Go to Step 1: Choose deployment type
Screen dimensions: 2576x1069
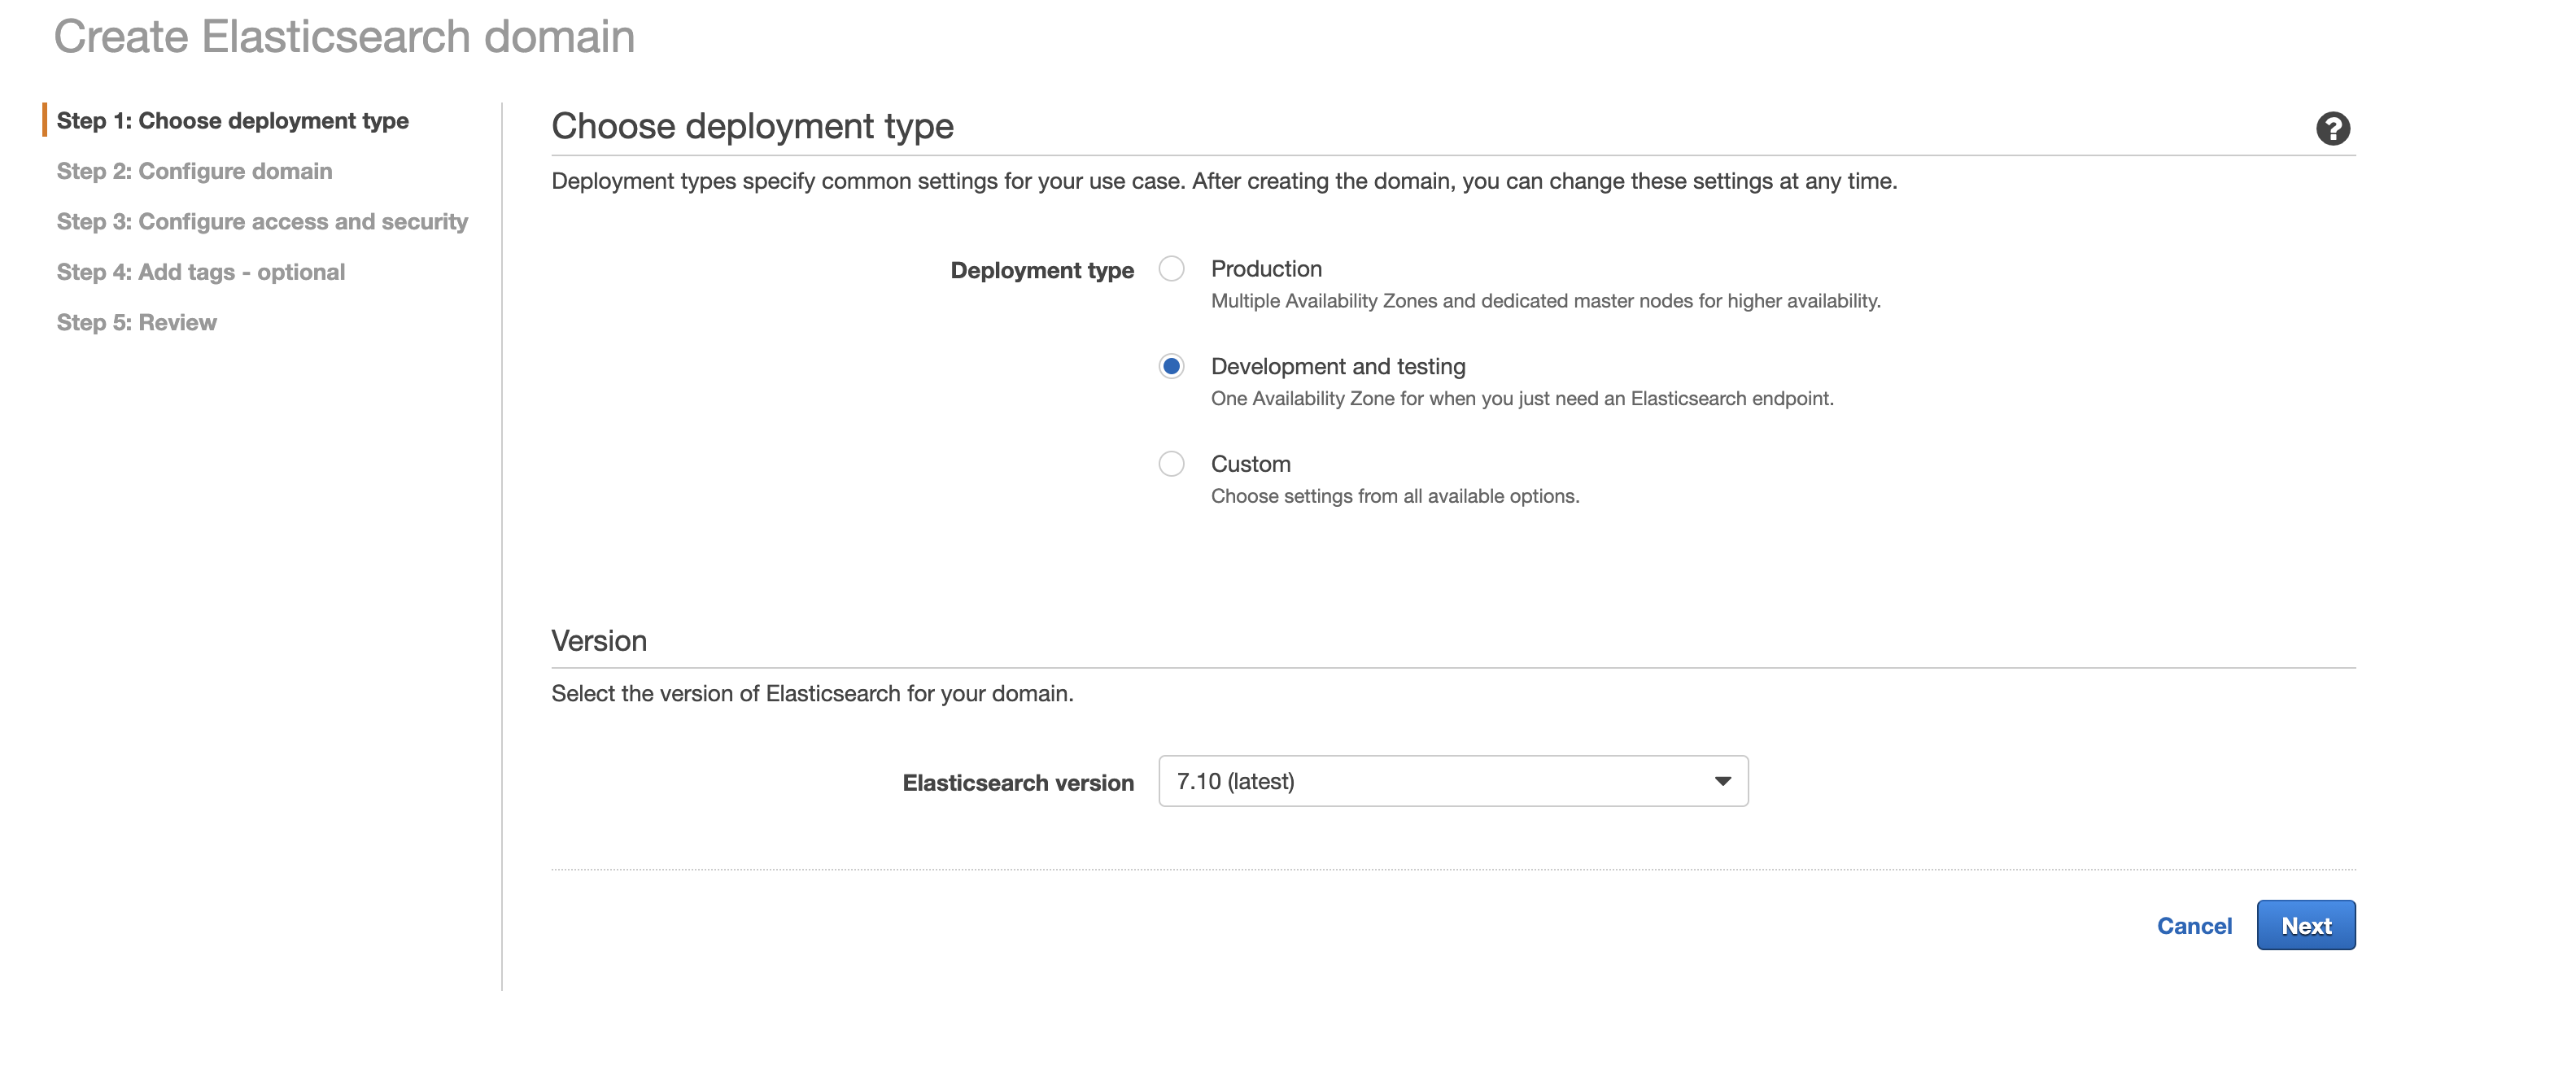point(232,121)
